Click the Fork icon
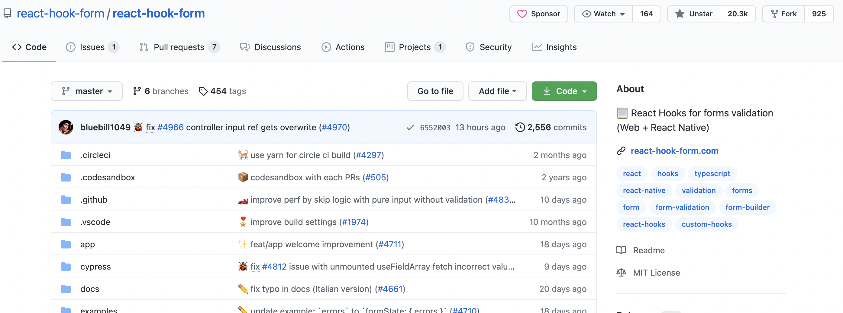843x313 pixels. pos(774,14)
